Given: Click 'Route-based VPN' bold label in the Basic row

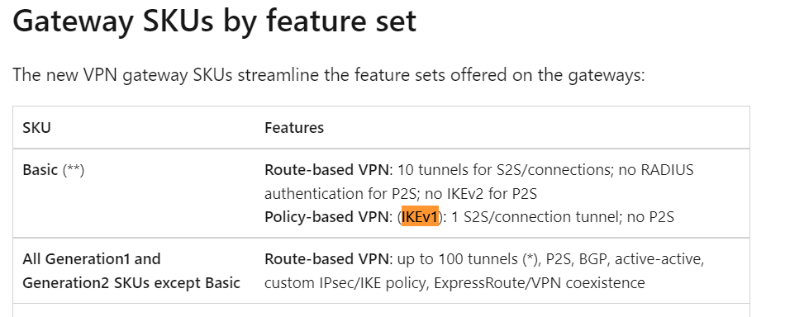Looking at the screenshot, I should point(328,170).
